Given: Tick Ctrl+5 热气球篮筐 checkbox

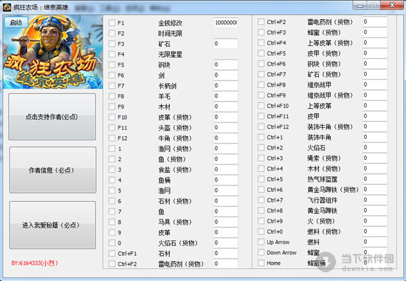Looking at the screenshot, I should click(261, 179).
